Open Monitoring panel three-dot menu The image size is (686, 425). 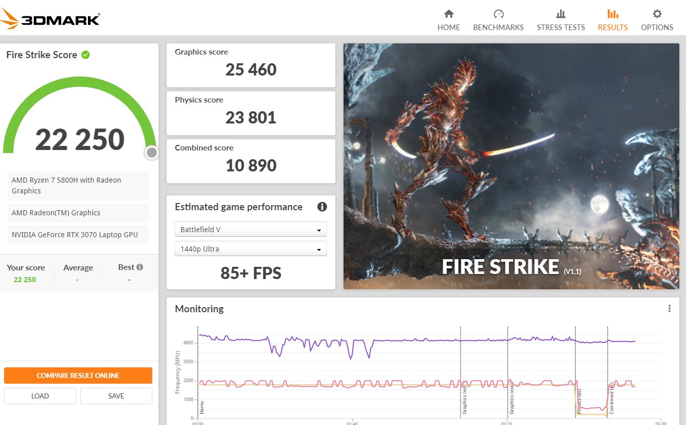tap(669, 309)
